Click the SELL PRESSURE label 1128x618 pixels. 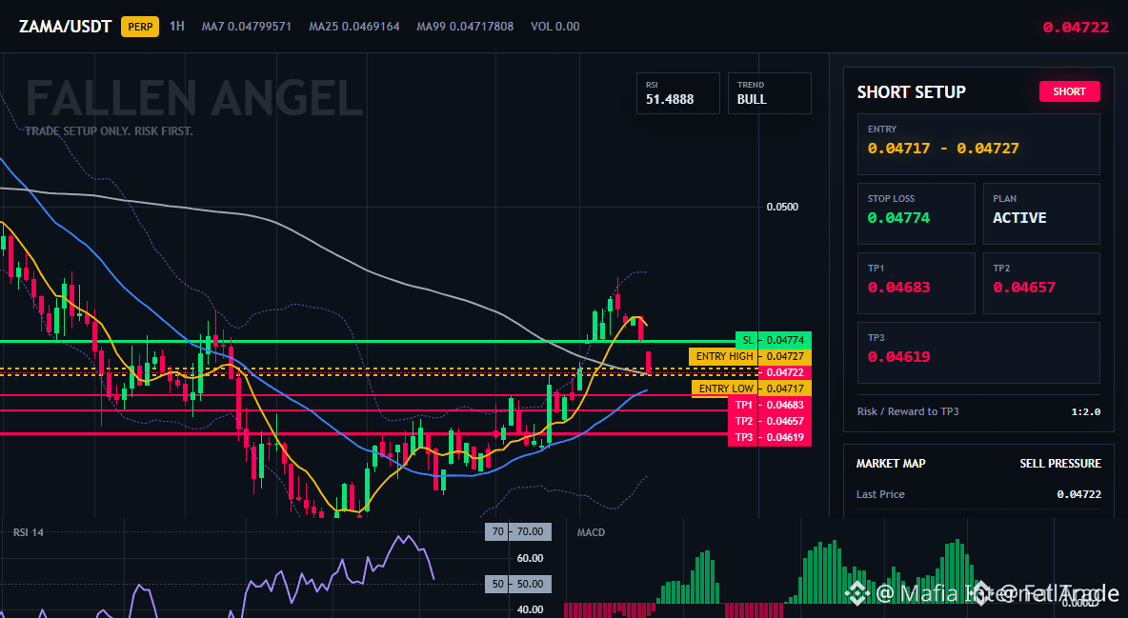1060,464
